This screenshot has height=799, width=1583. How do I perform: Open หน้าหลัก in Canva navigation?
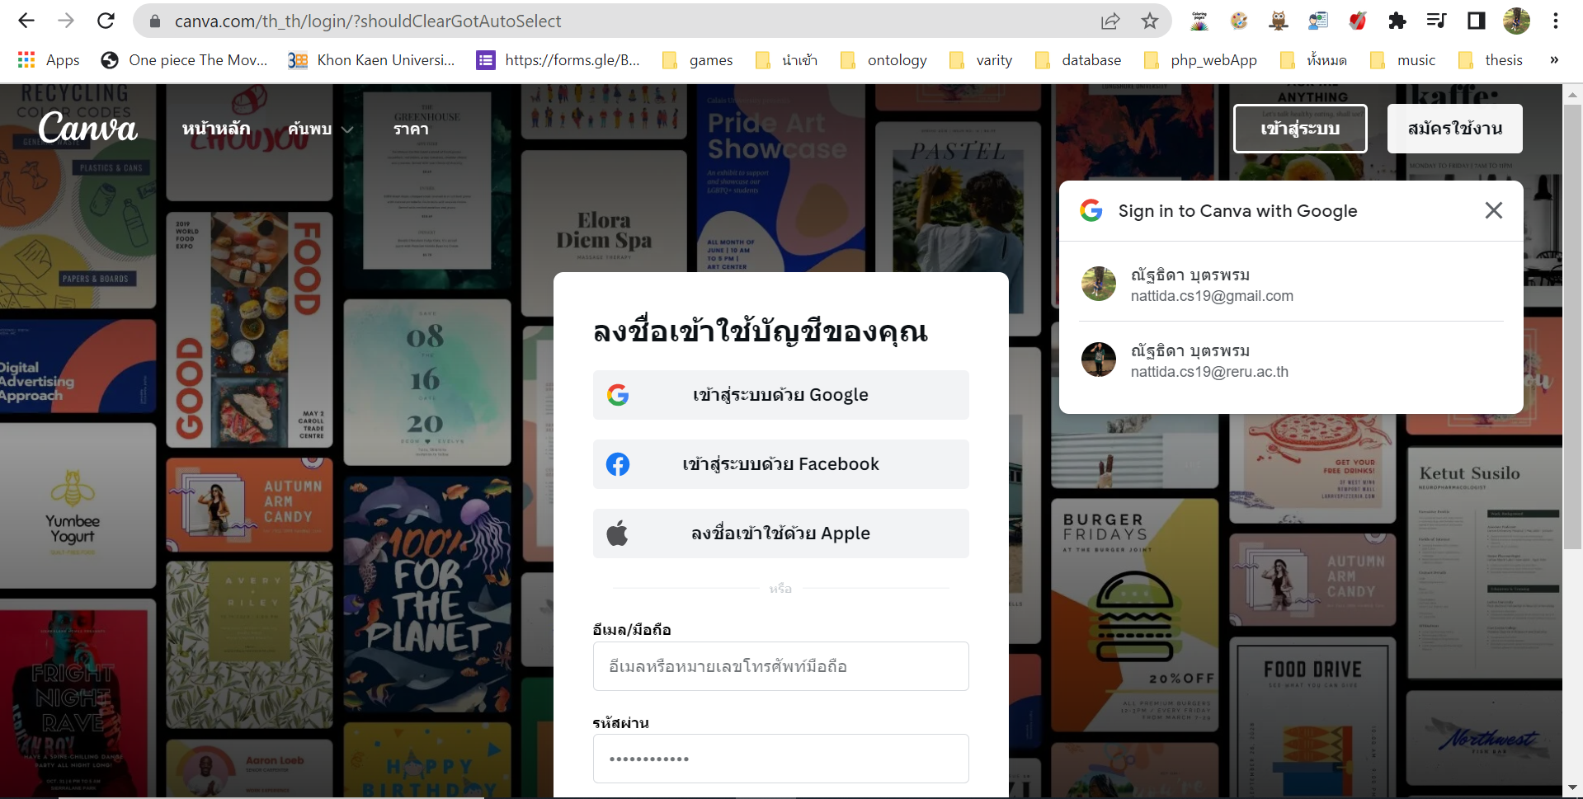tap(216, 129)
